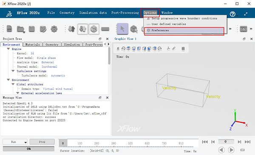Switch to the Materials tab
Screen dimensions: 255x155
pyautogui.click(x=33, y=44)
